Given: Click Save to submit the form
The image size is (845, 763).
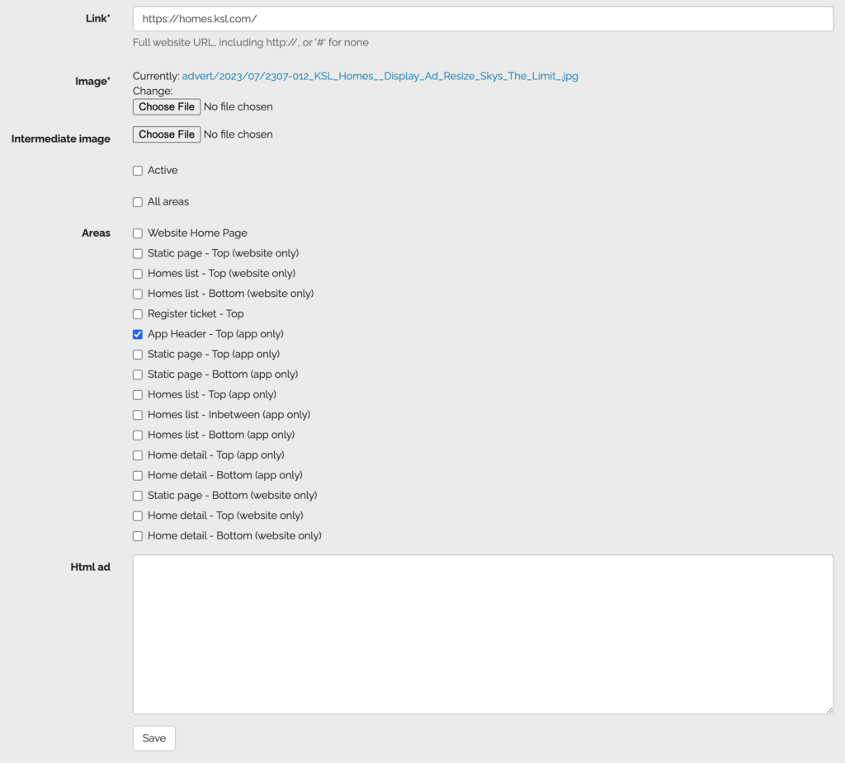Looking at the screenshot, I should [153, 737].
